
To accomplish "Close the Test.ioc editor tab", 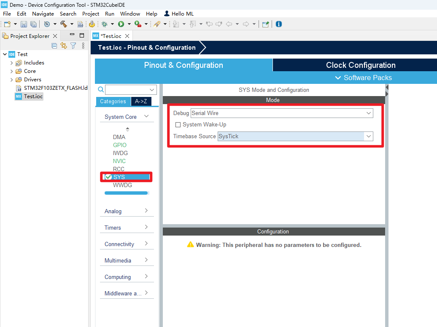I will 127,36.
